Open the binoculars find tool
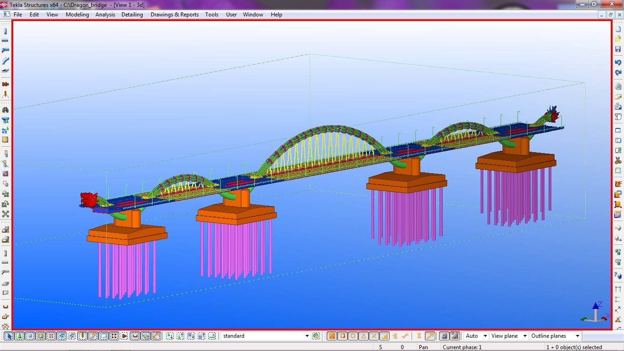 click(x=5, y=110)
